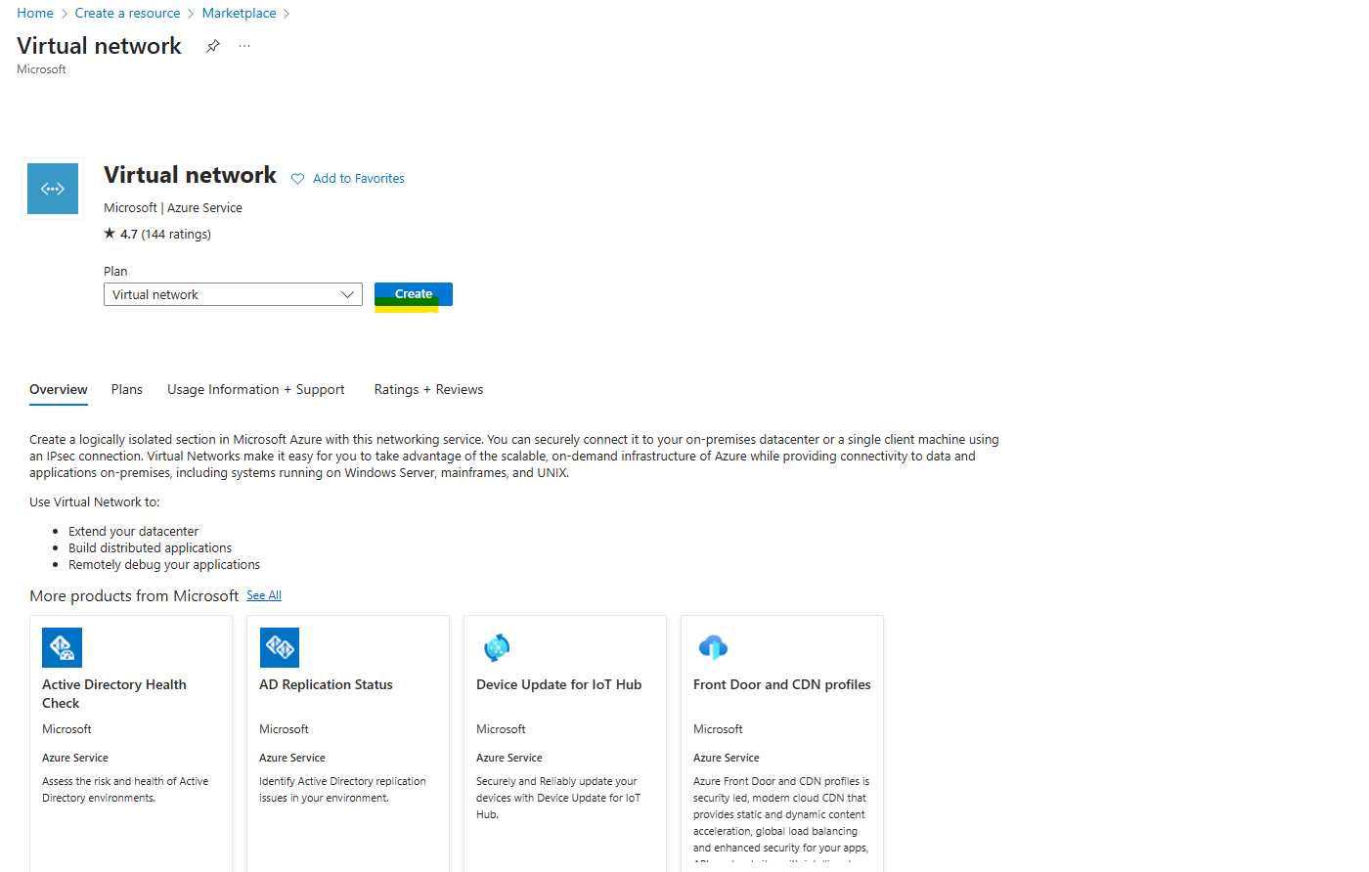Click the star rating icon

pos(110,234)
